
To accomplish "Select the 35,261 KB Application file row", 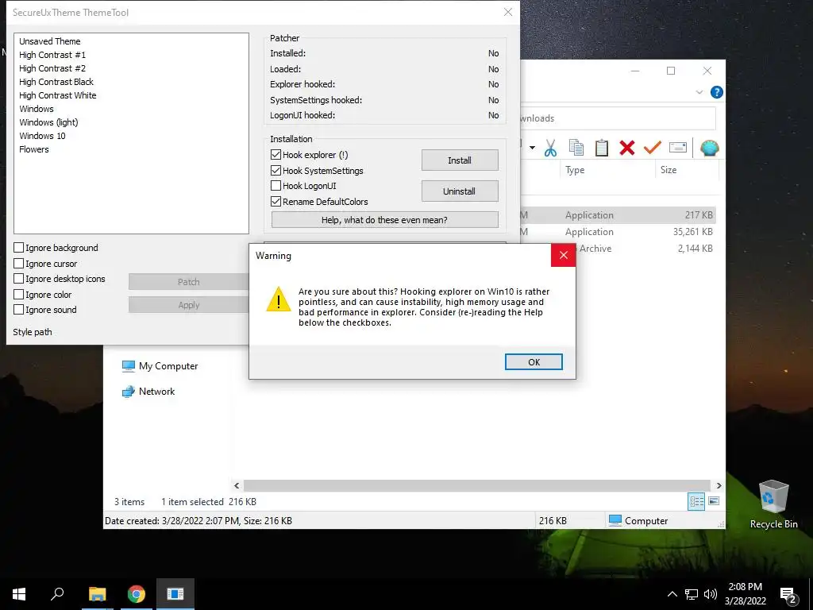I will pos(618,232).
